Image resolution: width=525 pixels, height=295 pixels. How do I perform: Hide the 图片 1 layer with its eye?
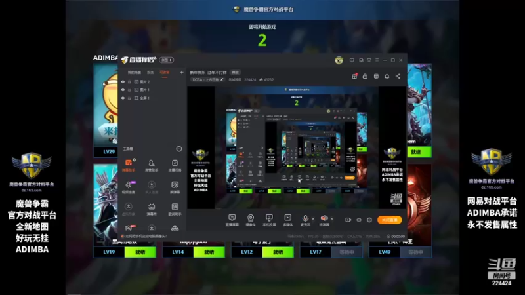(123, 90)
